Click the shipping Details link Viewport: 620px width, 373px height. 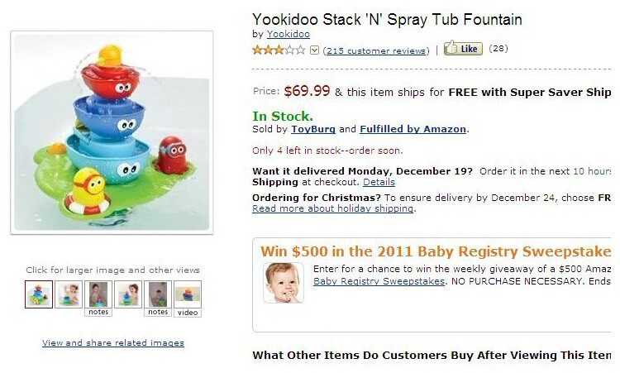click(x=379, y=182)
